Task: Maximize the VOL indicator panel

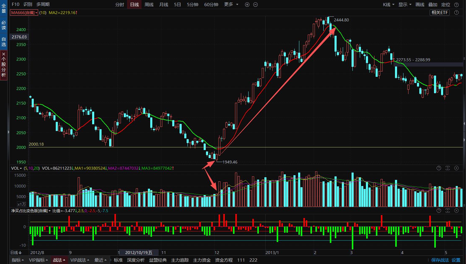Action: pyautogui.click(x=448, y=168)
